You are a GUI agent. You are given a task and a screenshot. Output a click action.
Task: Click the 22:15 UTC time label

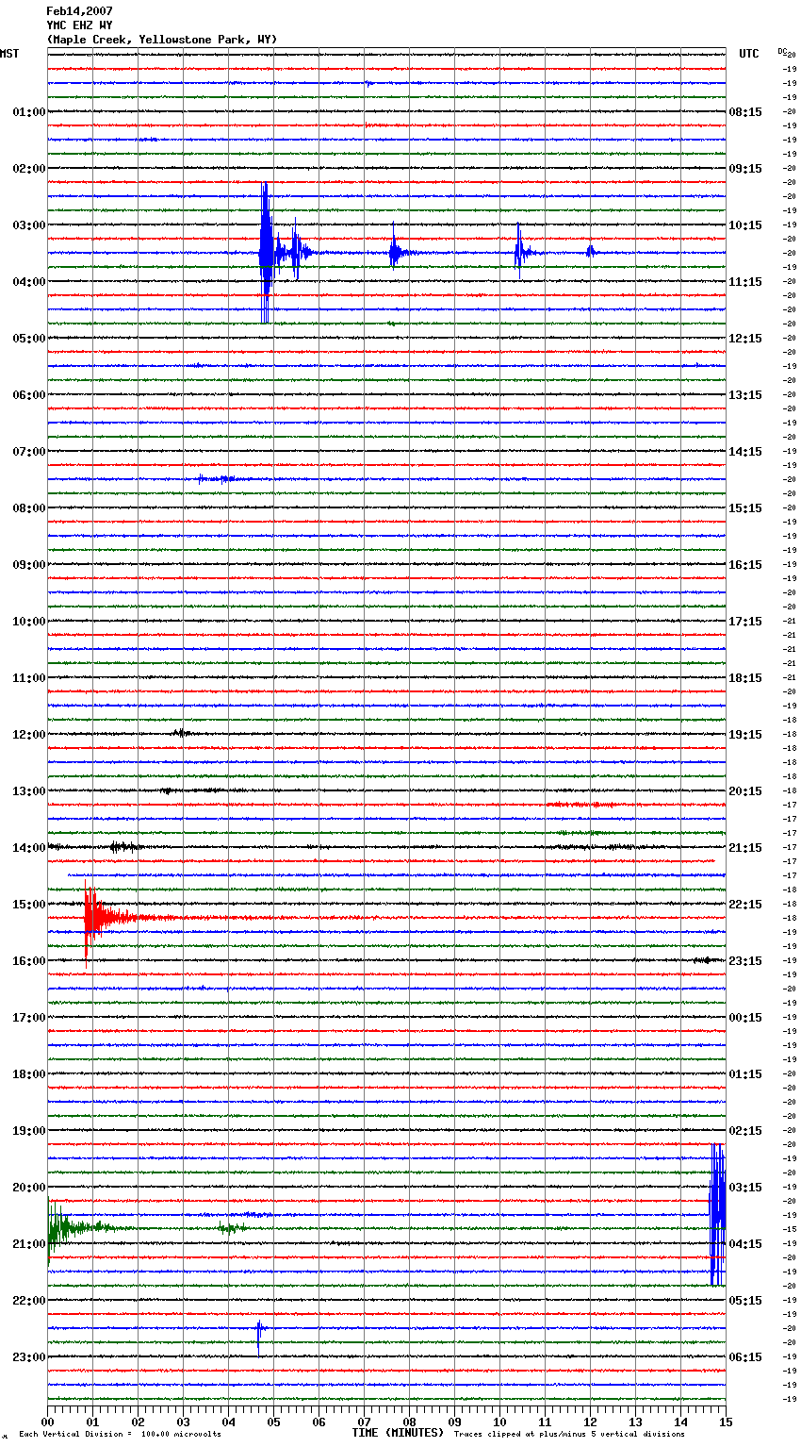point(745,905)
